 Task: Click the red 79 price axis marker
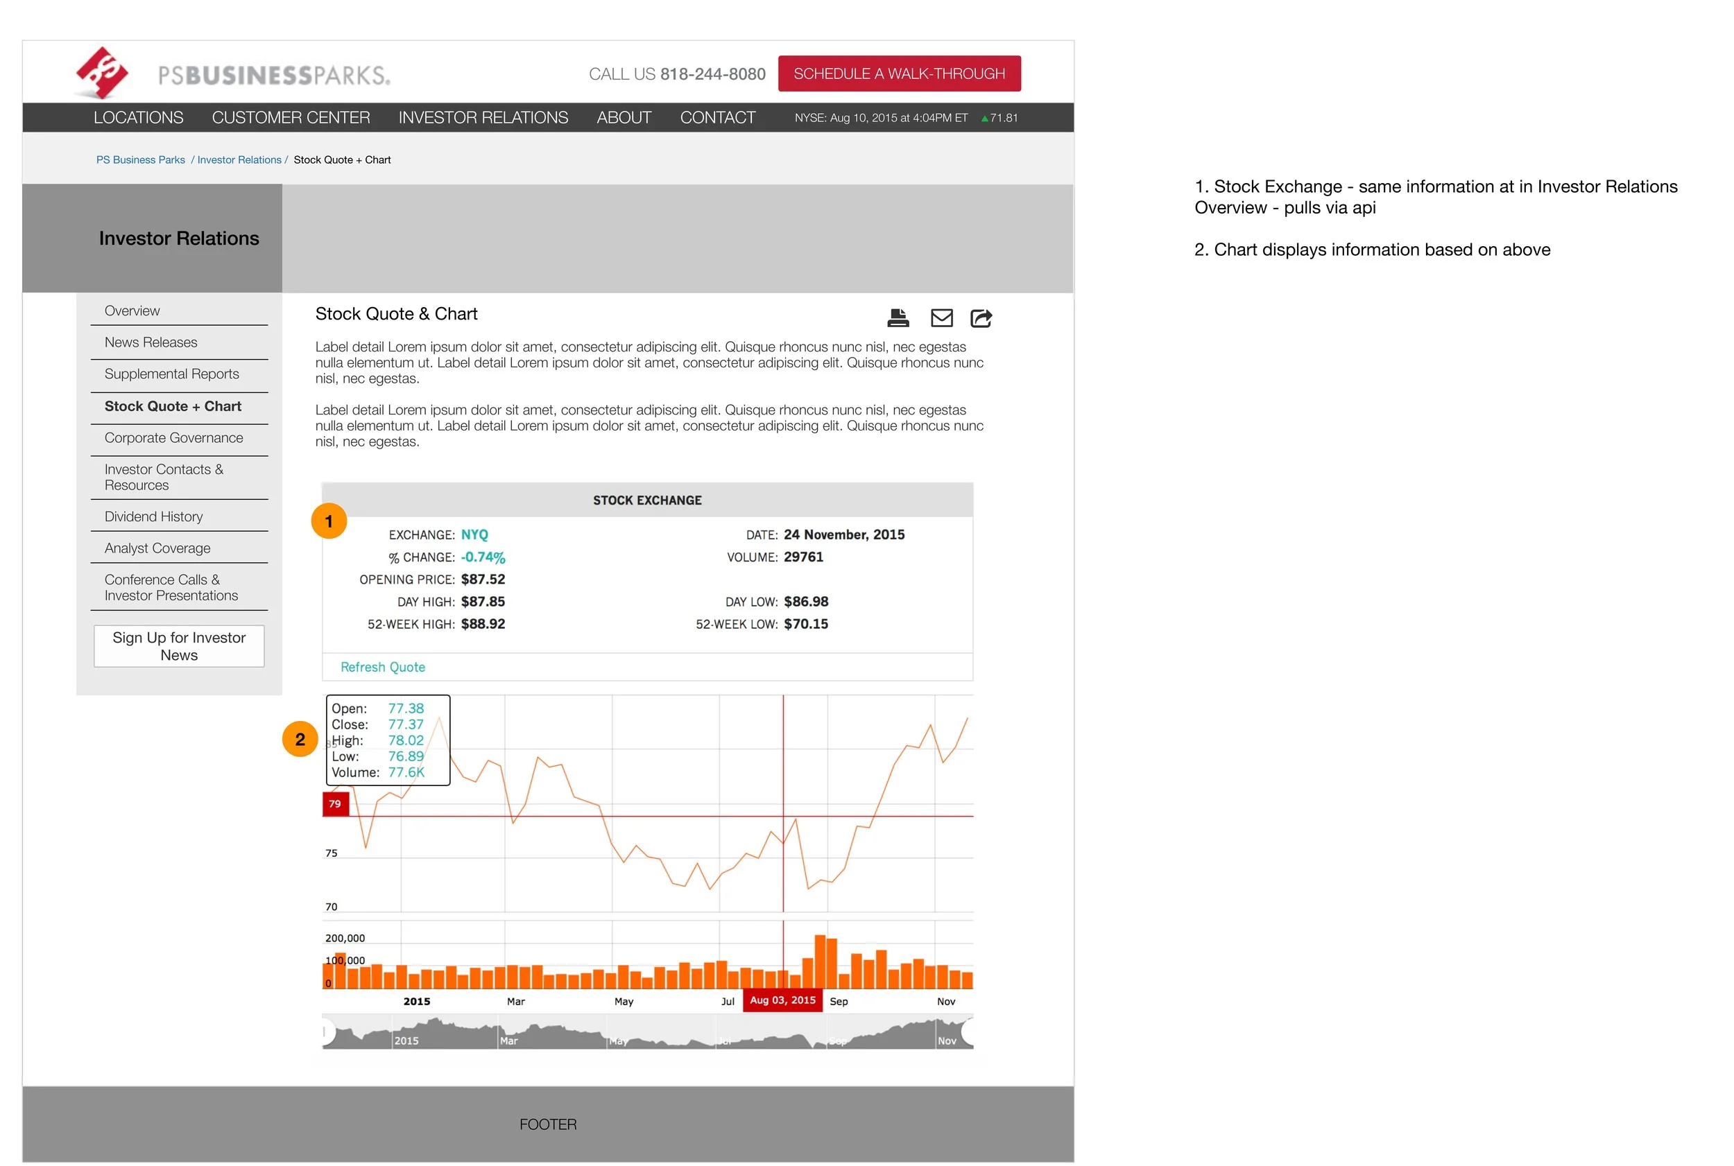pyautogui.click(x=335, y=804)
